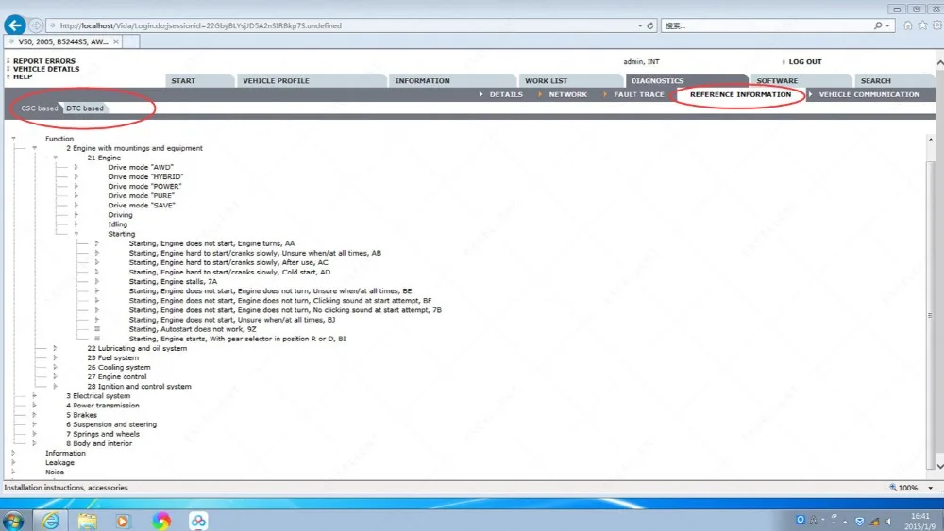Select the "Idling" tree row
The height and width of the screenshot is (531, 944).
point(117,224)
